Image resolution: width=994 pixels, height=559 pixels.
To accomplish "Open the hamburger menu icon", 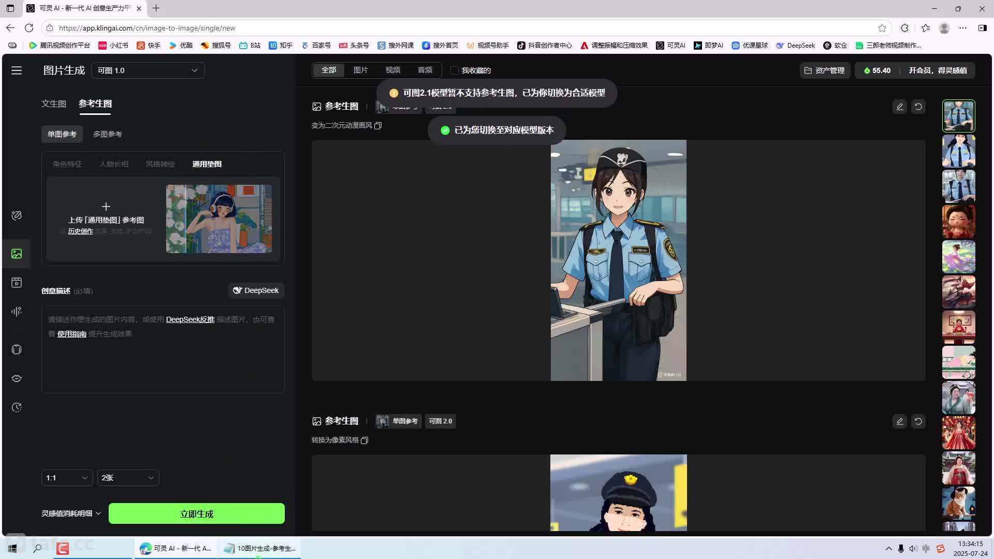I will pyautogui.click(x=17, y=70).
